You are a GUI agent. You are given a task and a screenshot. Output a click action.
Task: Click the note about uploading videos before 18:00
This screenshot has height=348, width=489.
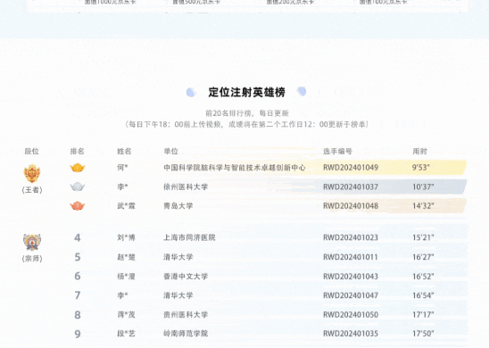[x=246, y=124]
